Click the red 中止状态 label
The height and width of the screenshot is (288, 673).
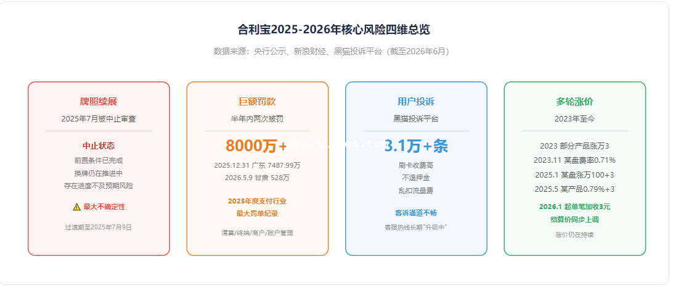99,146
